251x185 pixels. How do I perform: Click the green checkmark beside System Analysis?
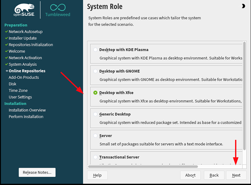pos(6,64)
